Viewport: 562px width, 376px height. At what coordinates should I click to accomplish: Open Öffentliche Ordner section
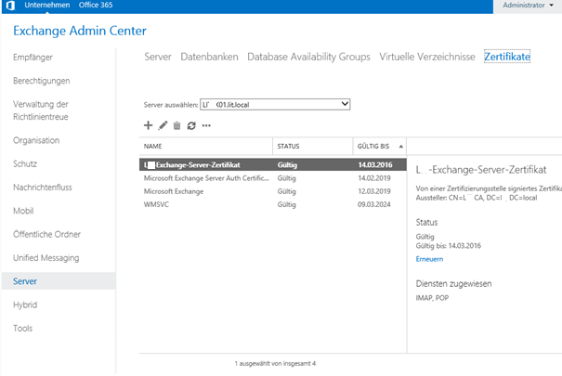click(47, 234)
